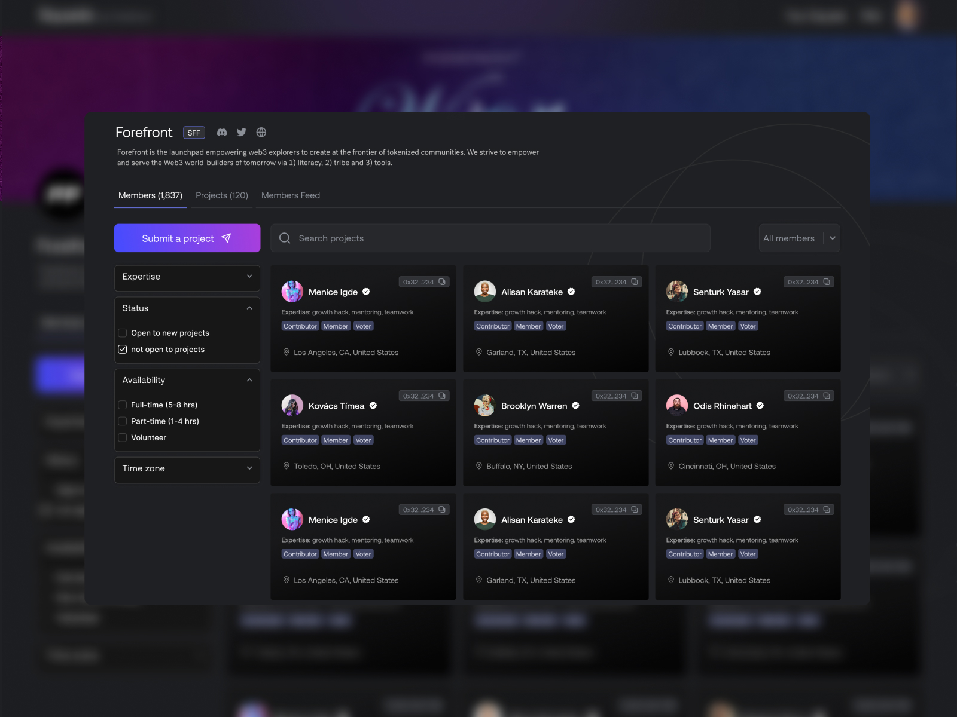The height and width of the screenshot is (717, 957).
Task: Copy address on first-row Senturk Yasar card
Action: tap(827, 282)
